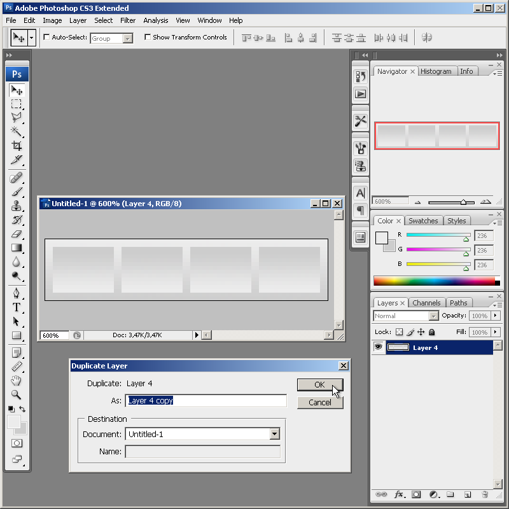Change the screen mode
509x509 pixels.
tap(17, 459)
